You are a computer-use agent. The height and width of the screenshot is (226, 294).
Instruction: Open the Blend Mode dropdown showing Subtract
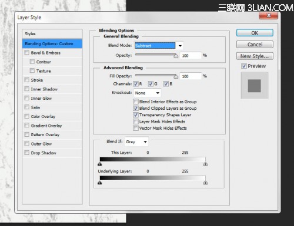(159, 46)
